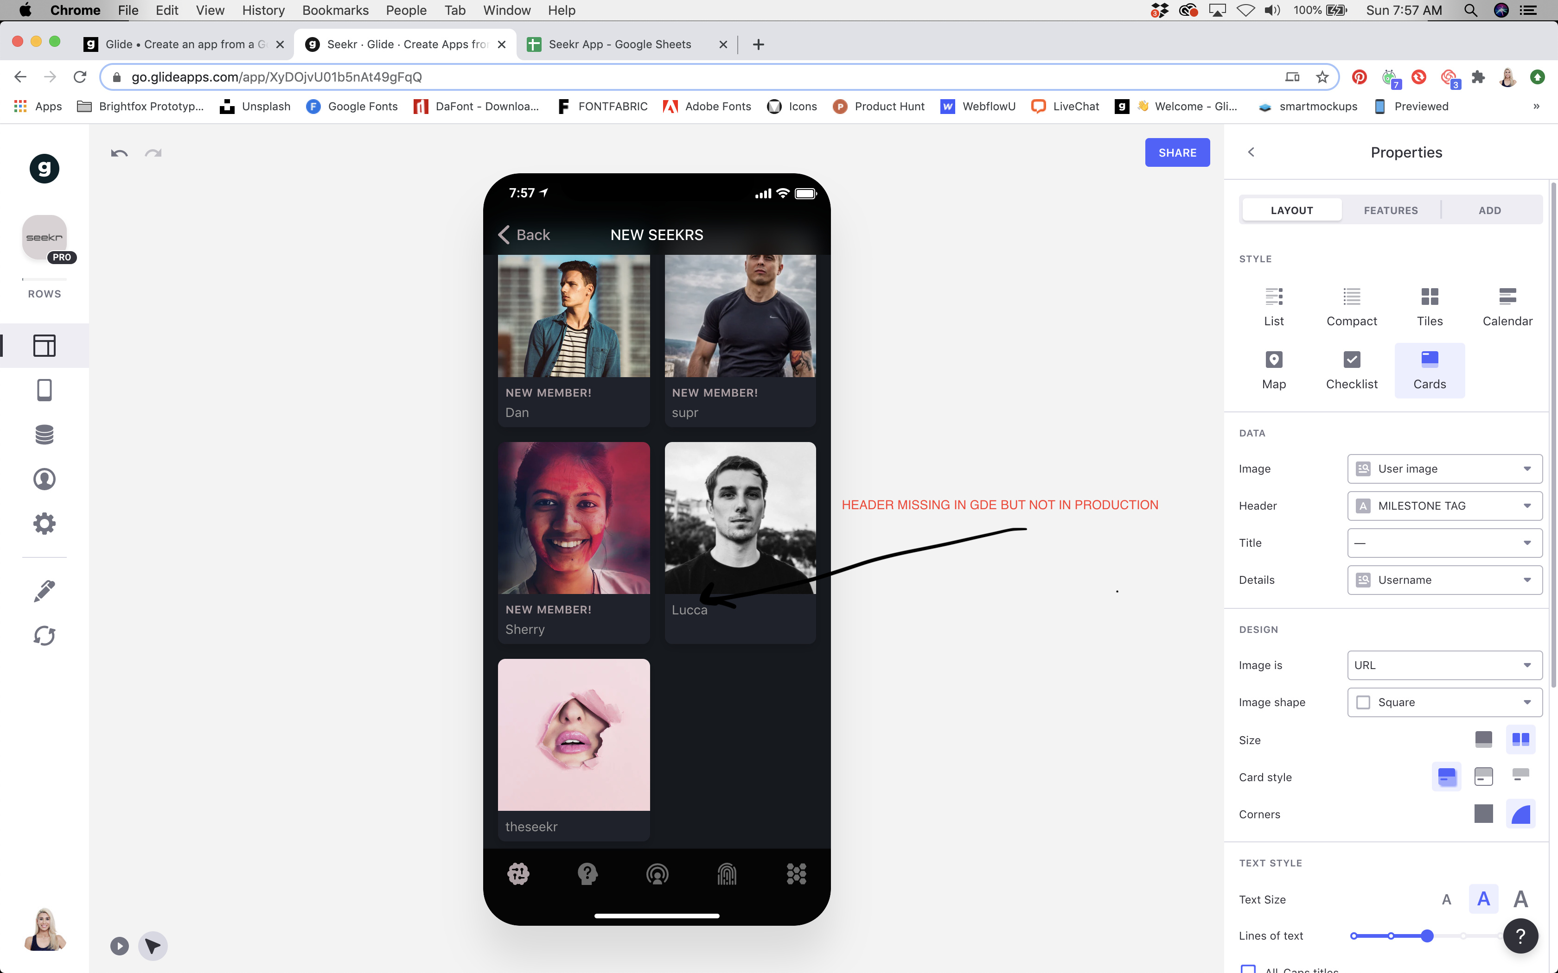Open the User profiles icon in sidebar
This screenshot has height=973, width=1558.
[44, 479]
